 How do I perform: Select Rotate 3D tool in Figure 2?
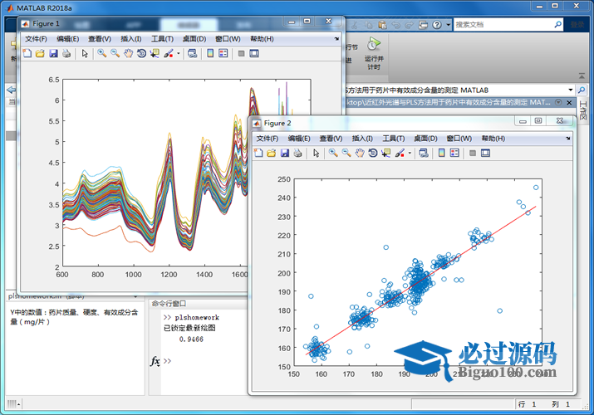373,153
